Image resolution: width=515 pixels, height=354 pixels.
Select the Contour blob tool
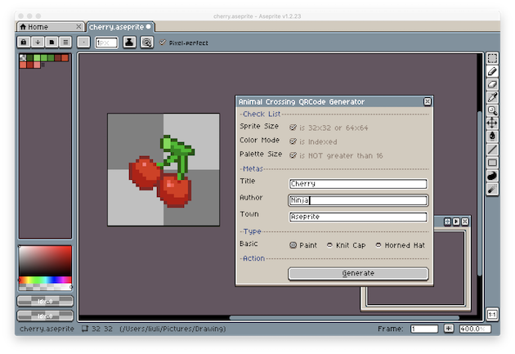492,176
